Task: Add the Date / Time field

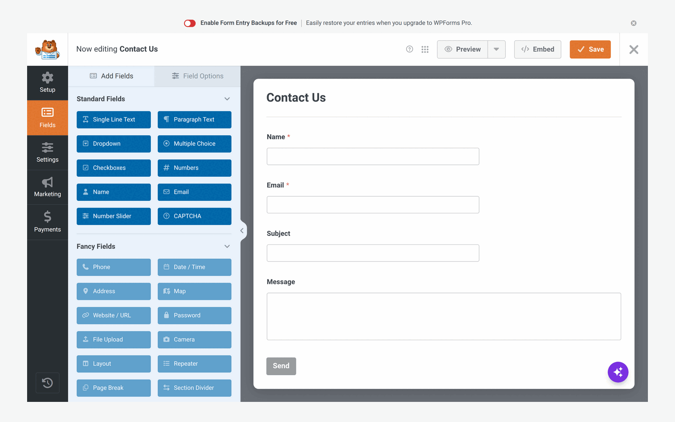Action: (195, 267)
